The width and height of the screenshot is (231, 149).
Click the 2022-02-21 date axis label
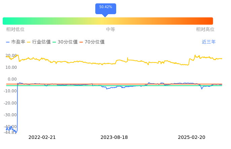(42, 137)
